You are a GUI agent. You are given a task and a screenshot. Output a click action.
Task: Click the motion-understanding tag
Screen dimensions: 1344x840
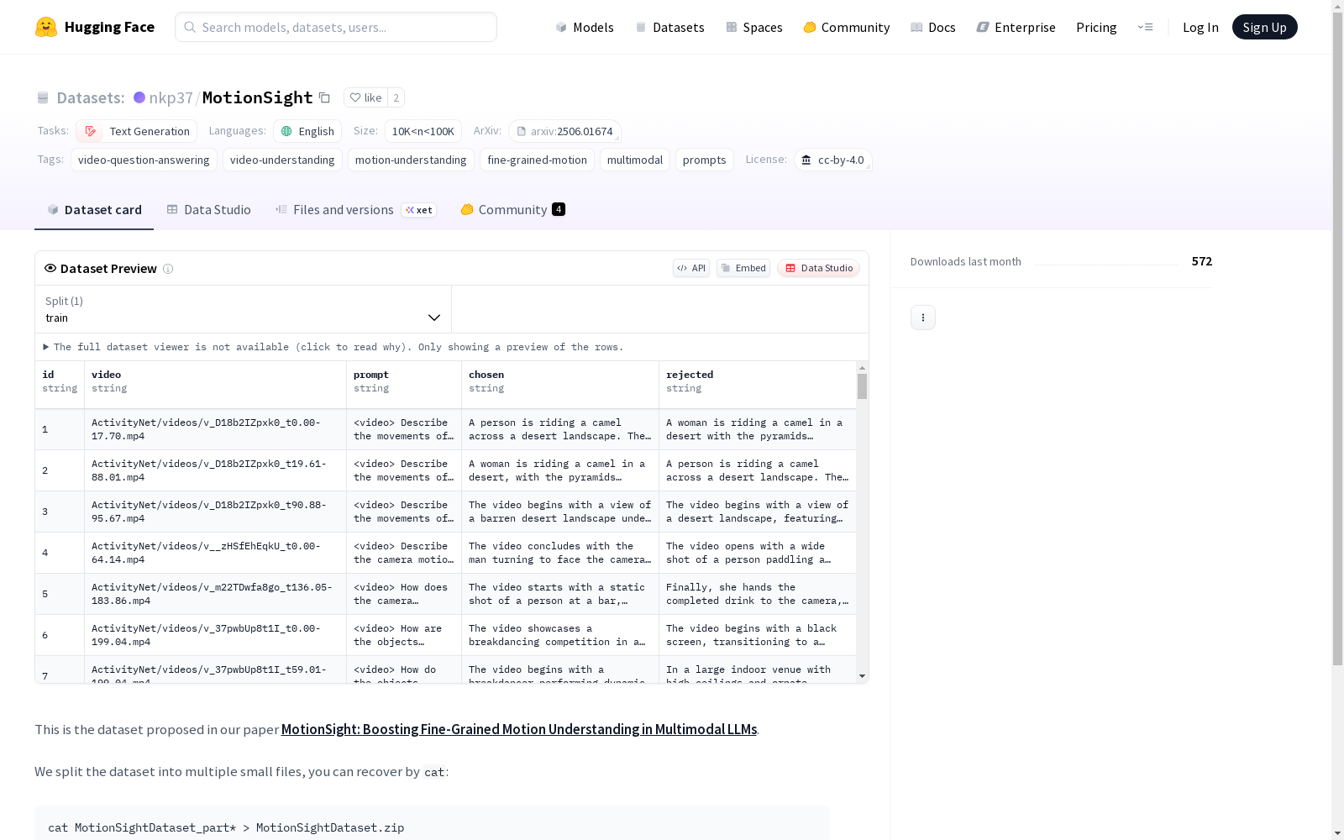[x=411, y=160]
